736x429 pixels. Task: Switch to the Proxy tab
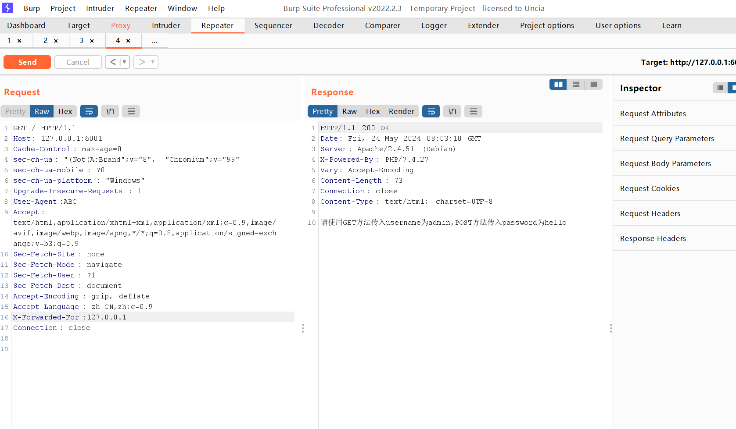coord(121,25)
